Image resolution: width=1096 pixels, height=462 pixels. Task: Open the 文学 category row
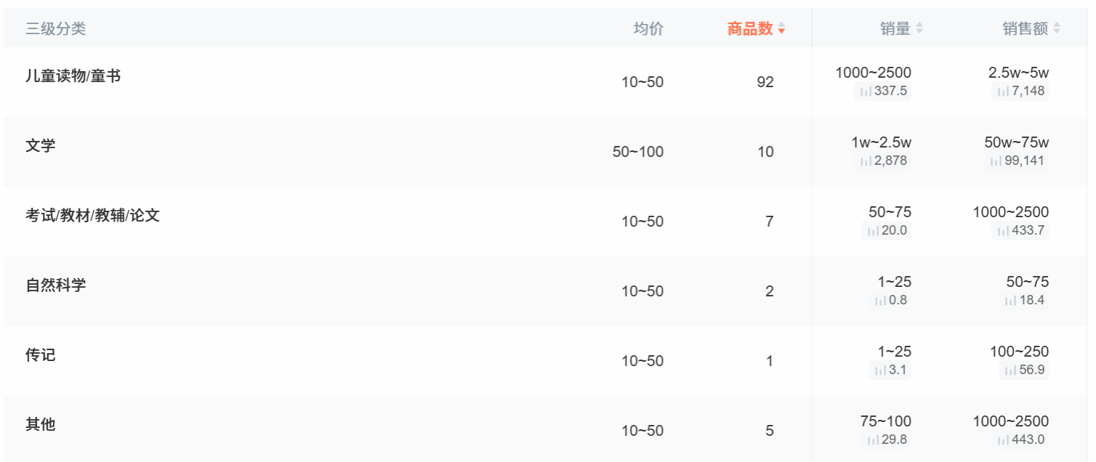41,145
